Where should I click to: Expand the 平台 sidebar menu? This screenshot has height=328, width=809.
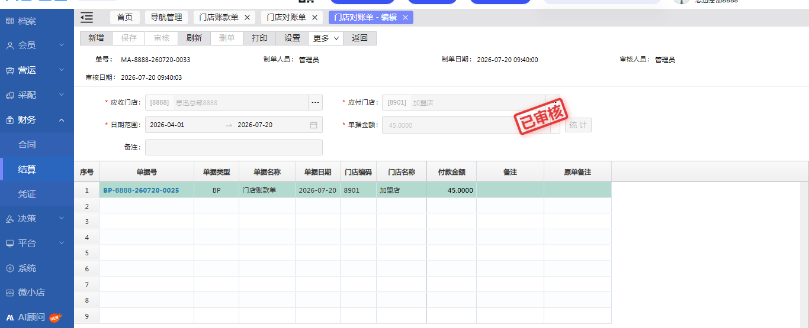[x=37, y=243]
